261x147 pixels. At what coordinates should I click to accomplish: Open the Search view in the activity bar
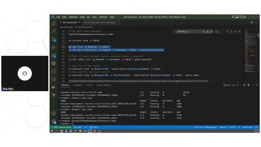pos(53,31)
